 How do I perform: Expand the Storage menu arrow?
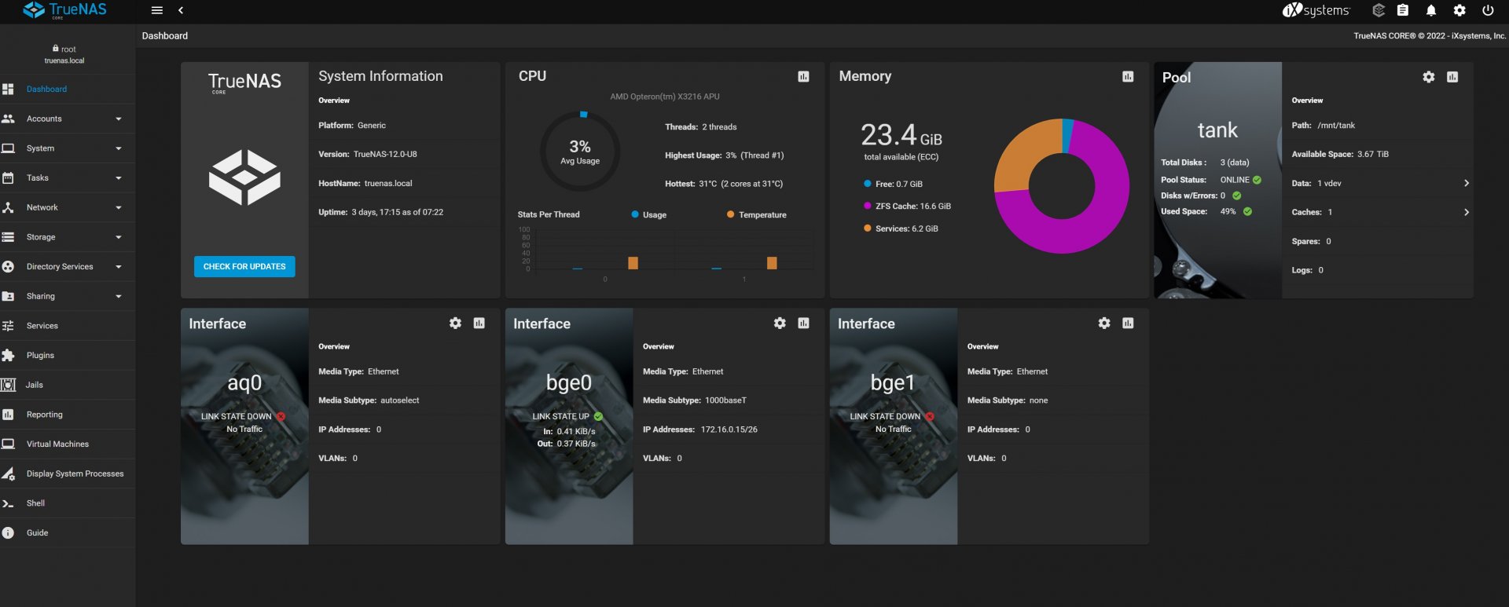(x=119, y=237)
